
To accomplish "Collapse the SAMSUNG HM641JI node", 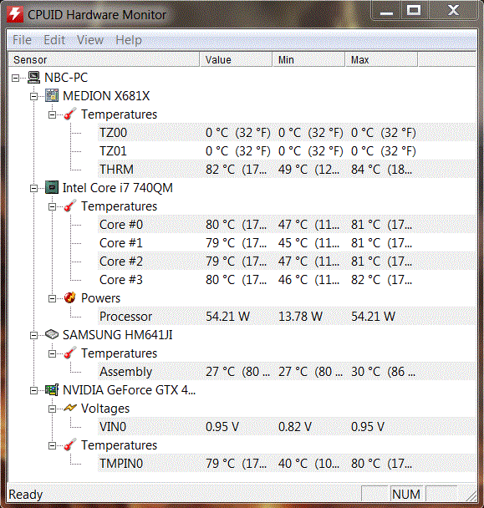I will click(33, 335).
